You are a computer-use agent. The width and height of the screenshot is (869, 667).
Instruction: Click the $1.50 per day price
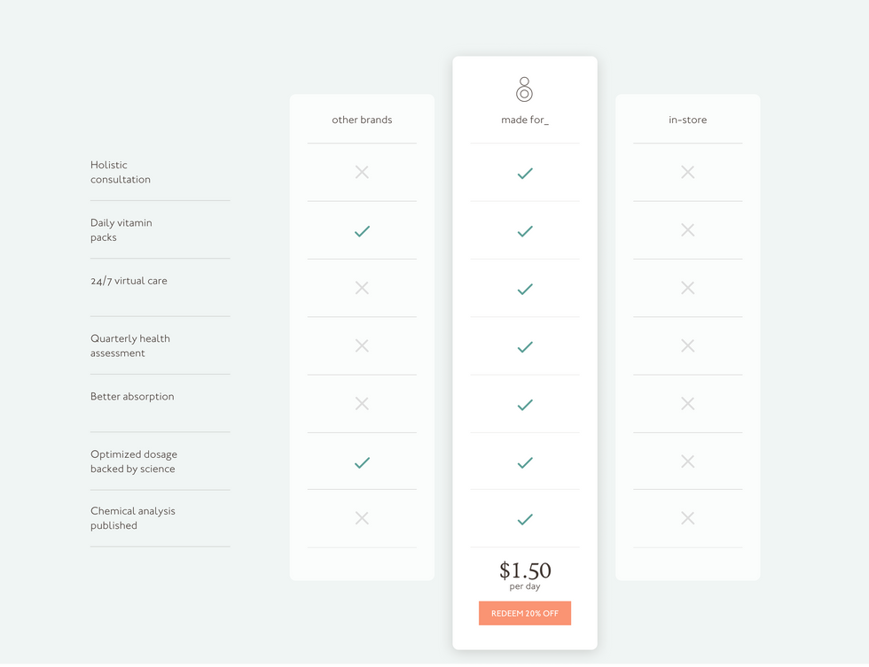coord(525,576)
